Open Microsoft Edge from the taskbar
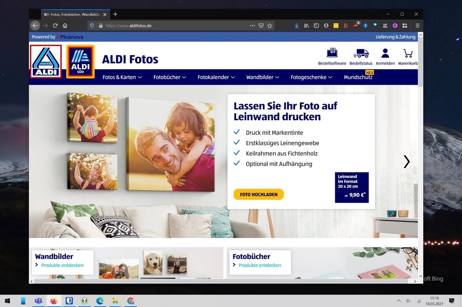The width and height of the screenshot is (462, 307). point(100,301)
